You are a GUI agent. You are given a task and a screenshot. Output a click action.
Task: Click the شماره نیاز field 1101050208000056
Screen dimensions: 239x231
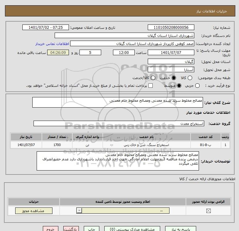tap(171, 28)
